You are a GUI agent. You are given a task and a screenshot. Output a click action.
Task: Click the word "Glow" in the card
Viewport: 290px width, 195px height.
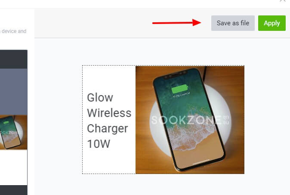tap(100, 98)
